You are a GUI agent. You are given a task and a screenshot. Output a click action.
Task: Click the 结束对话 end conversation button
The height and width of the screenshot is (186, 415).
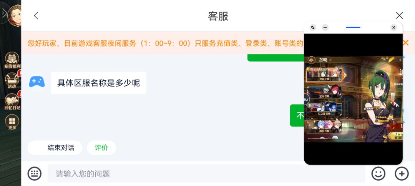tap(61, 148)
